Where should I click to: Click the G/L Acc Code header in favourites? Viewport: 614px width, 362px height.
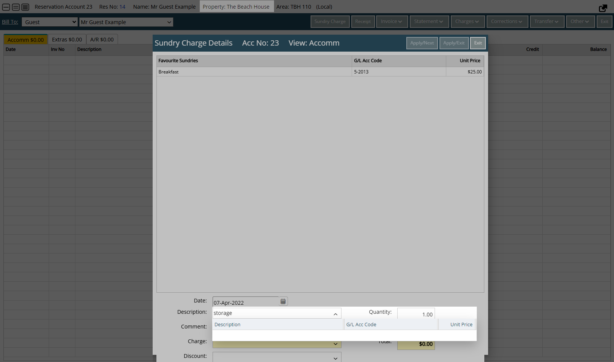click(x=399, y=61)
